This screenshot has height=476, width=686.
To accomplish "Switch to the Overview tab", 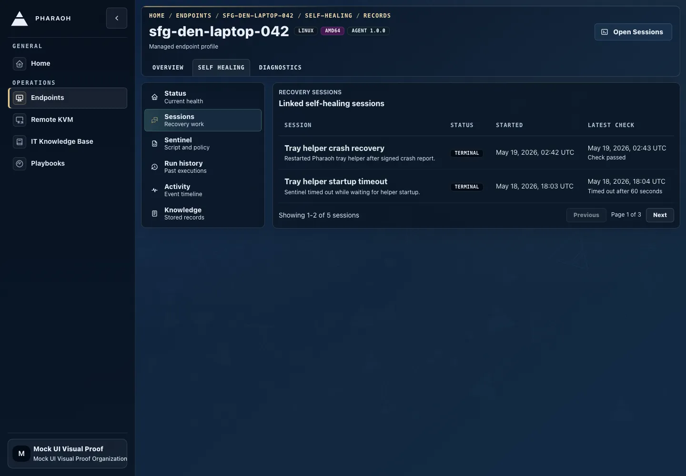I will click(168, 68).
